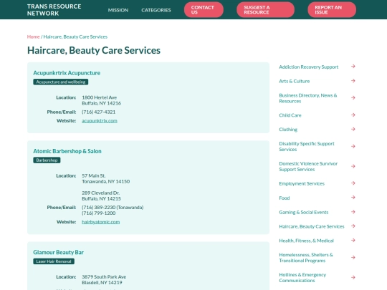Click the Contact Us button
This screenshot has width=387, height=290.
click(204, 10)
